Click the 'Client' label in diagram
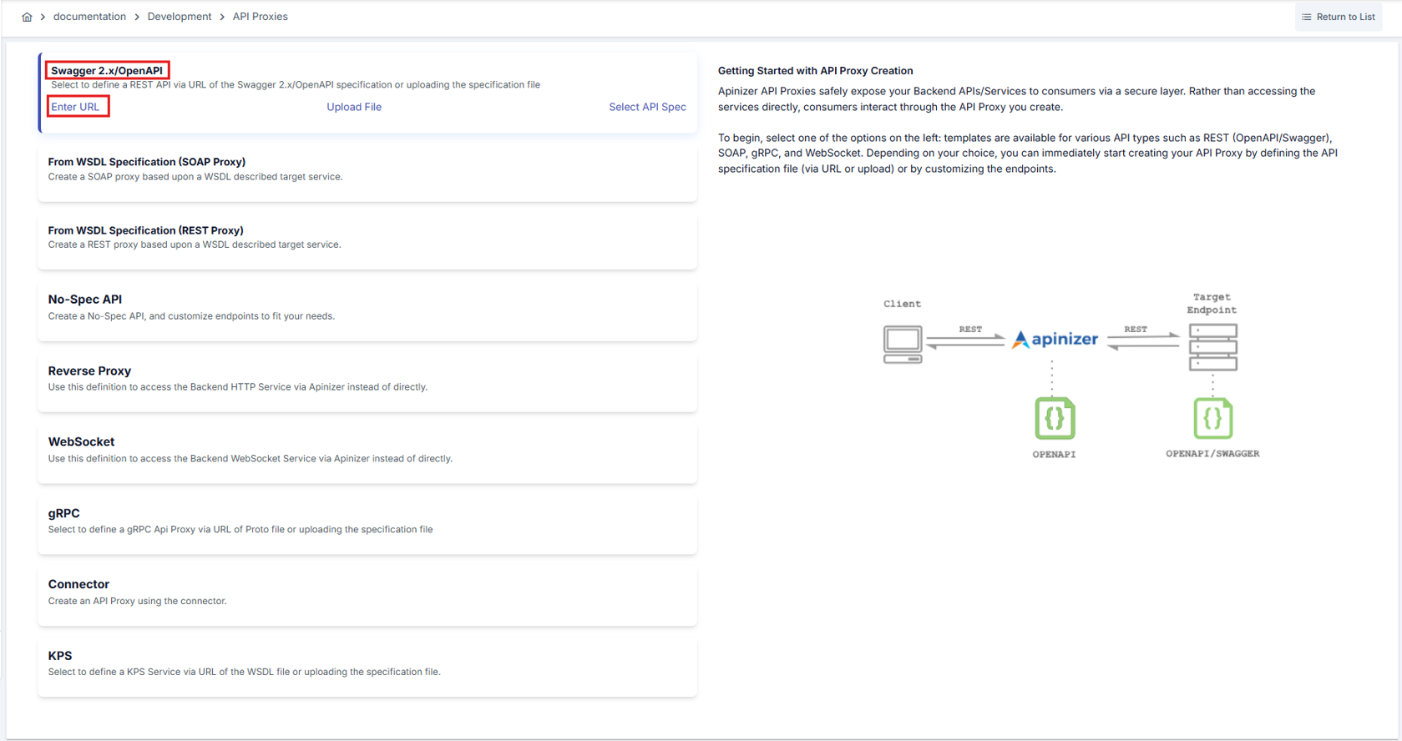This screenshot has height=741, width=1402. 903,304
